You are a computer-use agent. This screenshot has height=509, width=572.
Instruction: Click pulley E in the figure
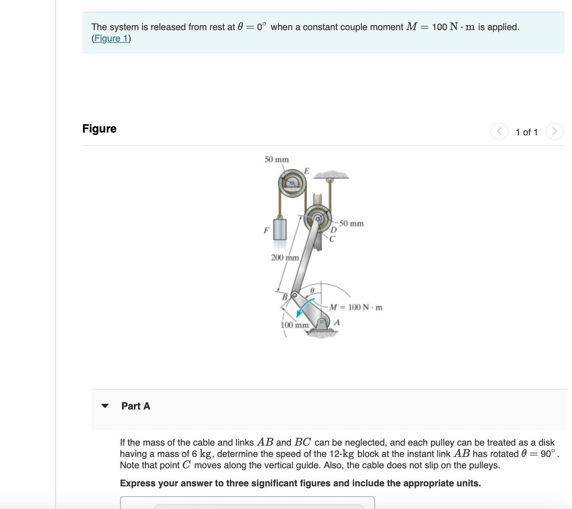pos(292,183)
